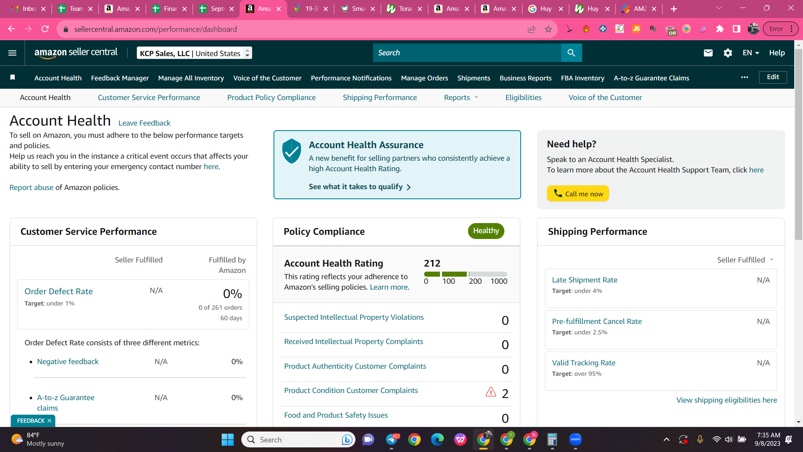Open Product Condition Customer Complaints link
This screenshot has height=452, width=803.
351,390
